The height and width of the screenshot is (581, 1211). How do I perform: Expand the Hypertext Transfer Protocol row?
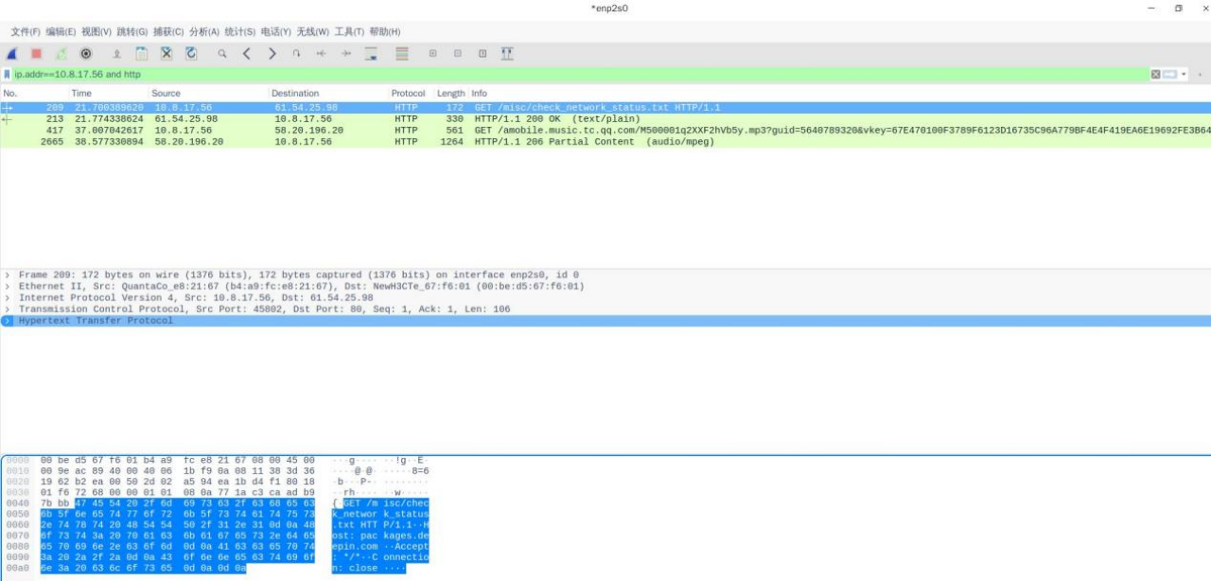point(9,321)
